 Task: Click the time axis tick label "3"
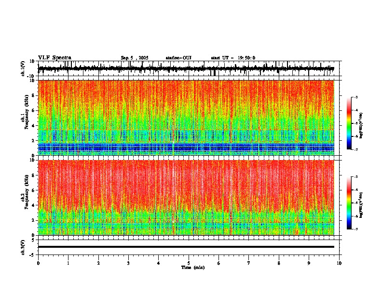click(128, 263)
